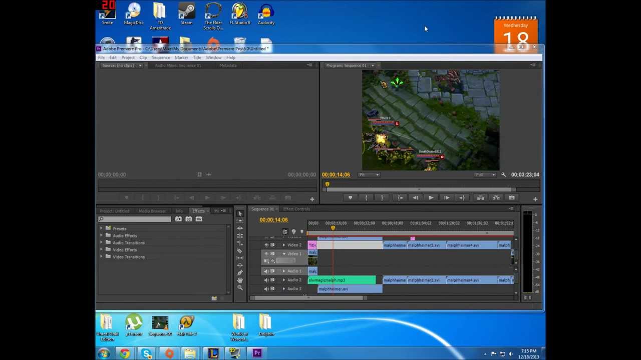Toggle Snap in the timeline header
This screenshot has width=641, height=360.
(x=285, y=231)
